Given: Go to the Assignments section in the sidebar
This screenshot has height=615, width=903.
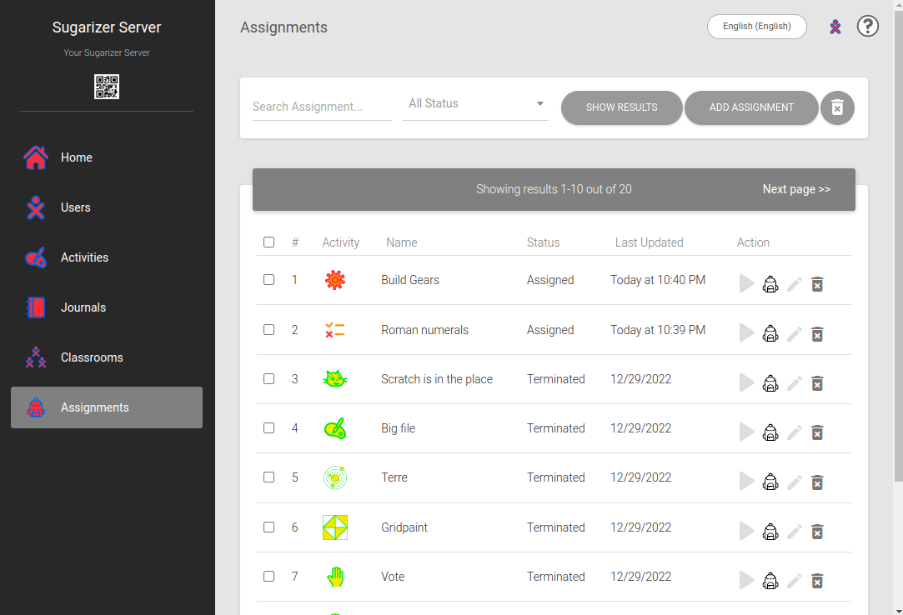Looking at the screenshot, I should (94, 407).
